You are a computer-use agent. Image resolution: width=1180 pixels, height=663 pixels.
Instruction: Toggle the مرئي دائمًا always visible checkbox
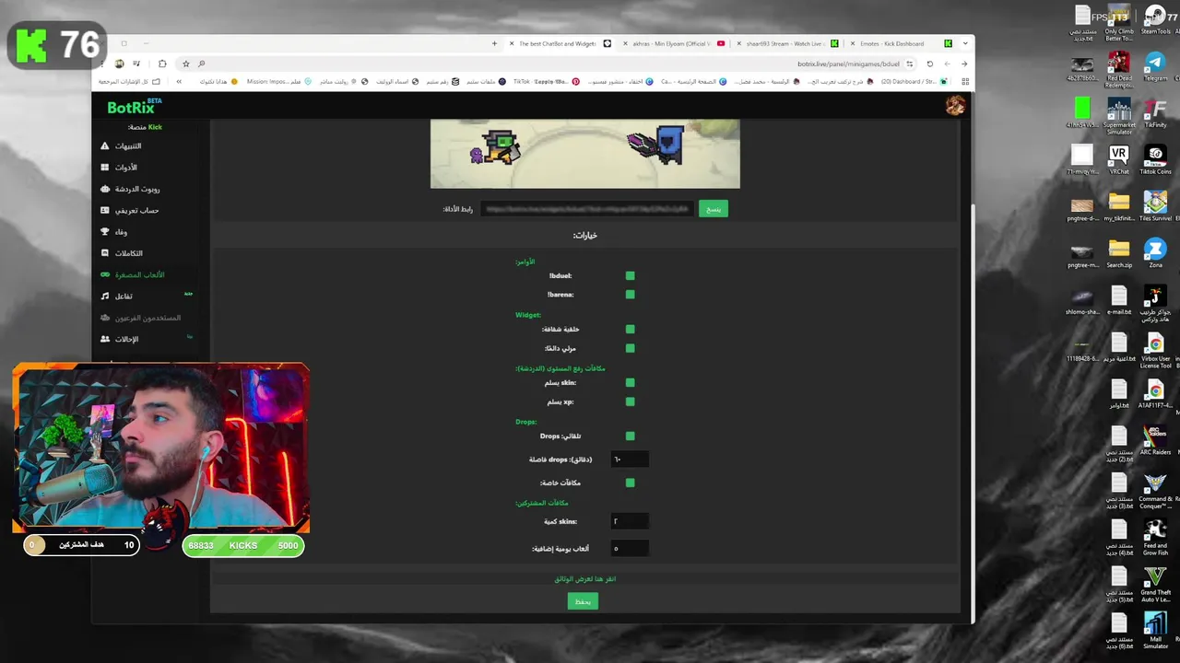pyautogui.click(x=631, y=348)
